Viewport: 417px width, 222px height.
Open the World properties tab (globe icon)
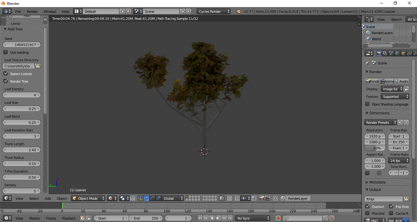(397, 53)
